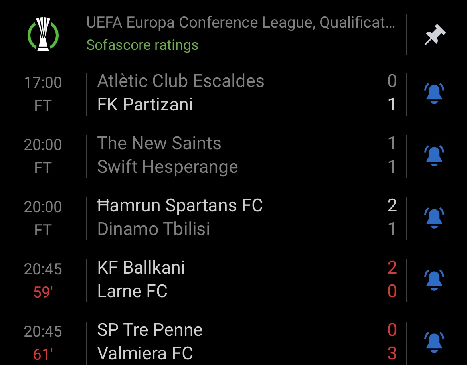Select Swift Hesperange team name
The width and height of the screenshot is (467, 365).
pos(168,167)
